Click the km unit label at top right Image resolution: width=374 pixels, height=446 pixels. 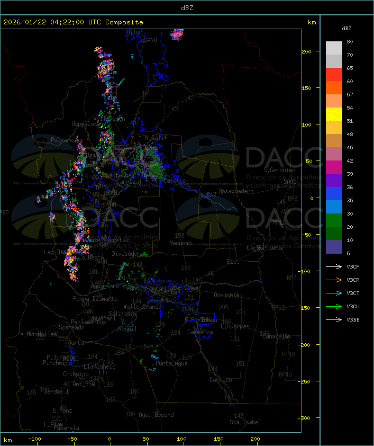tap(312, 22)
